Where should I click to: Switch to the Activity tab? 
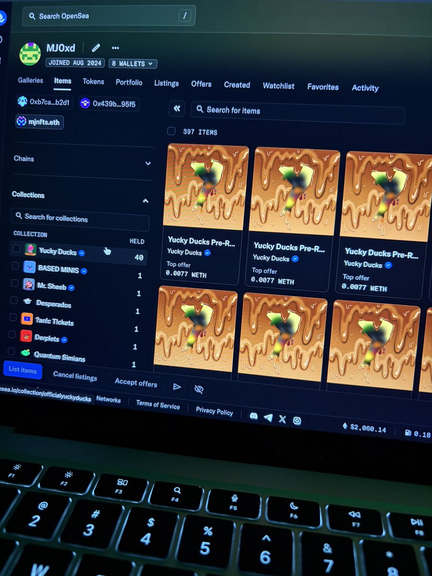[365, 88]
